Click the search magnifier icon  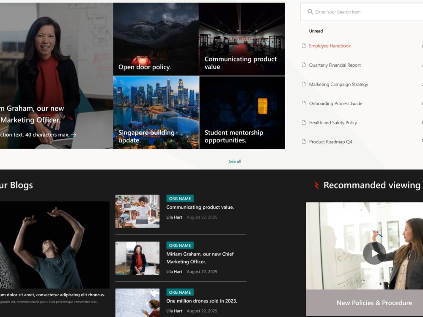click(x=310, y=12)
